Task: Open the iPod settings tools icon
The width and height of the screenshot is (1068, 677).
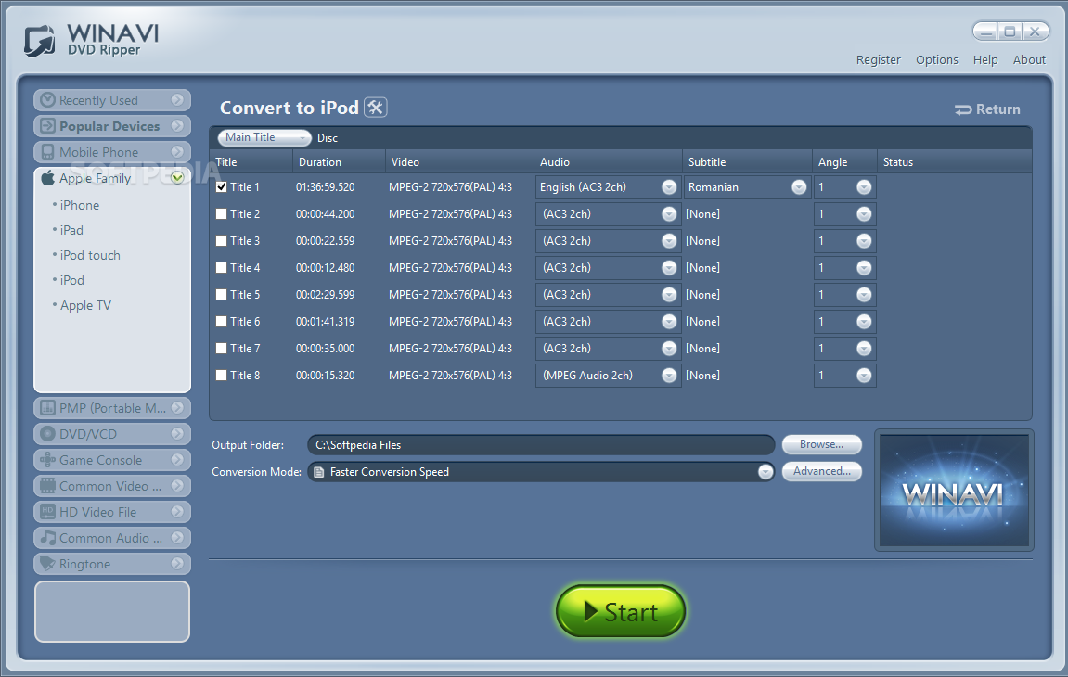Action: click(x=375, y=108)
